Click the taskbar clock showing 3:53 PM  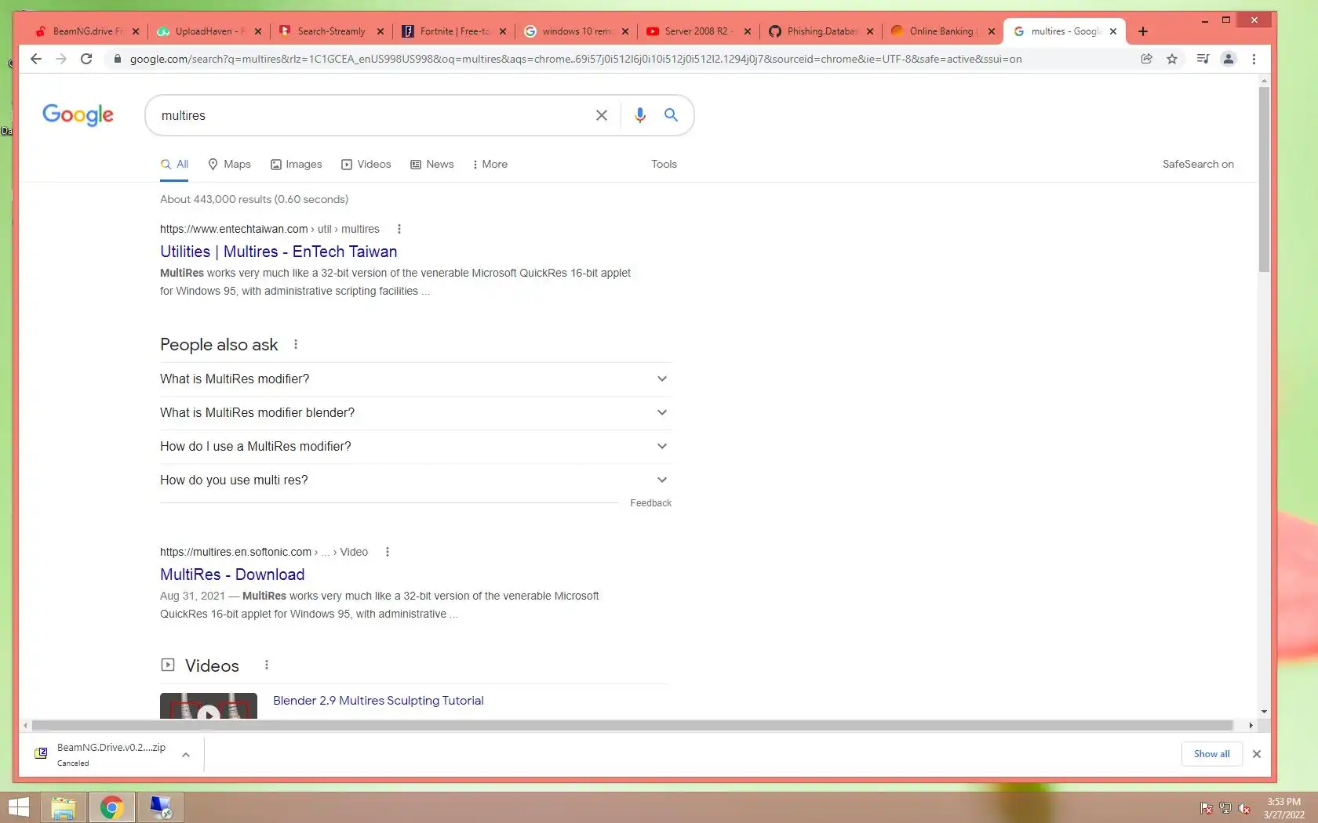tap(1283, 808)
